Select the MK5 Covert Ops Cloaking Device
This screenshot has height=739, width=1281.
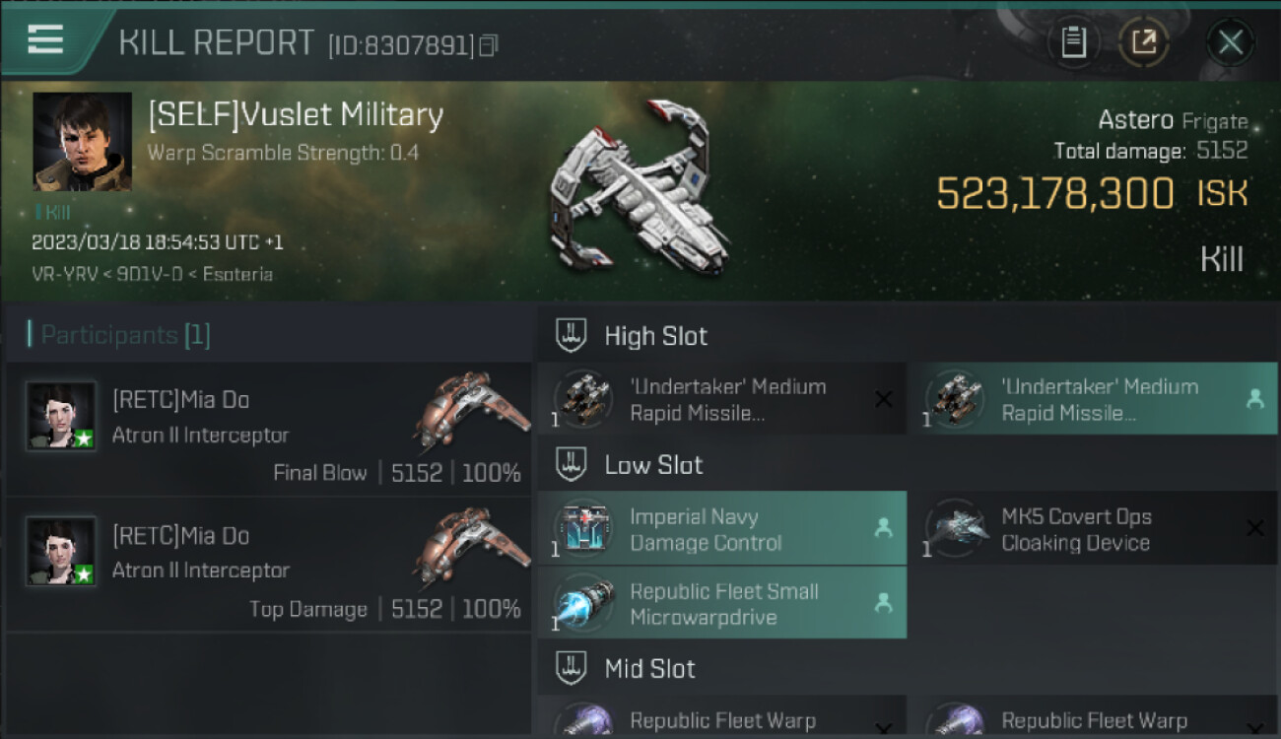pos(1092,529)
